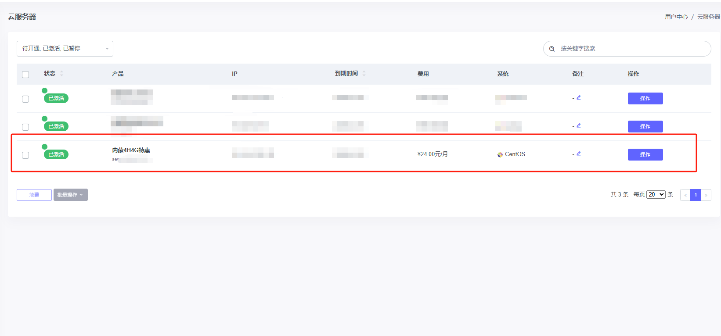Screen dimensions: 721x336
Task: Click the 备注 column header
Action: pos(578,74)
